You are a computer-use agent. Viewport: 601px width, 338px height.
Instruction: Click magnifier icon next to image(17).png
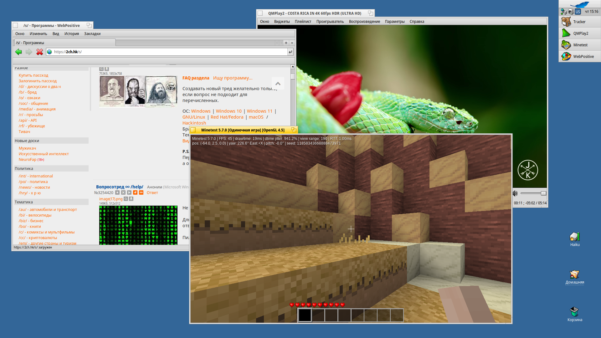pyautogui.click(x=126, y=199)
